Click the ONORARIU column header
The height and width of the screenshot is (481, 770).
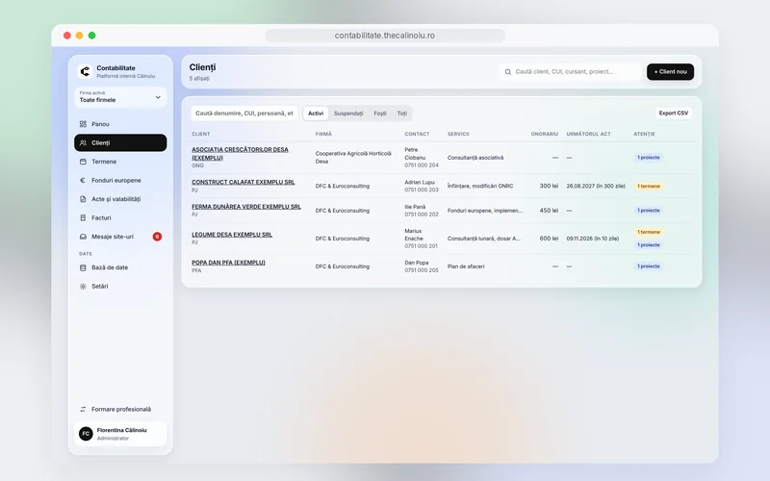click(x=544, y=134)
